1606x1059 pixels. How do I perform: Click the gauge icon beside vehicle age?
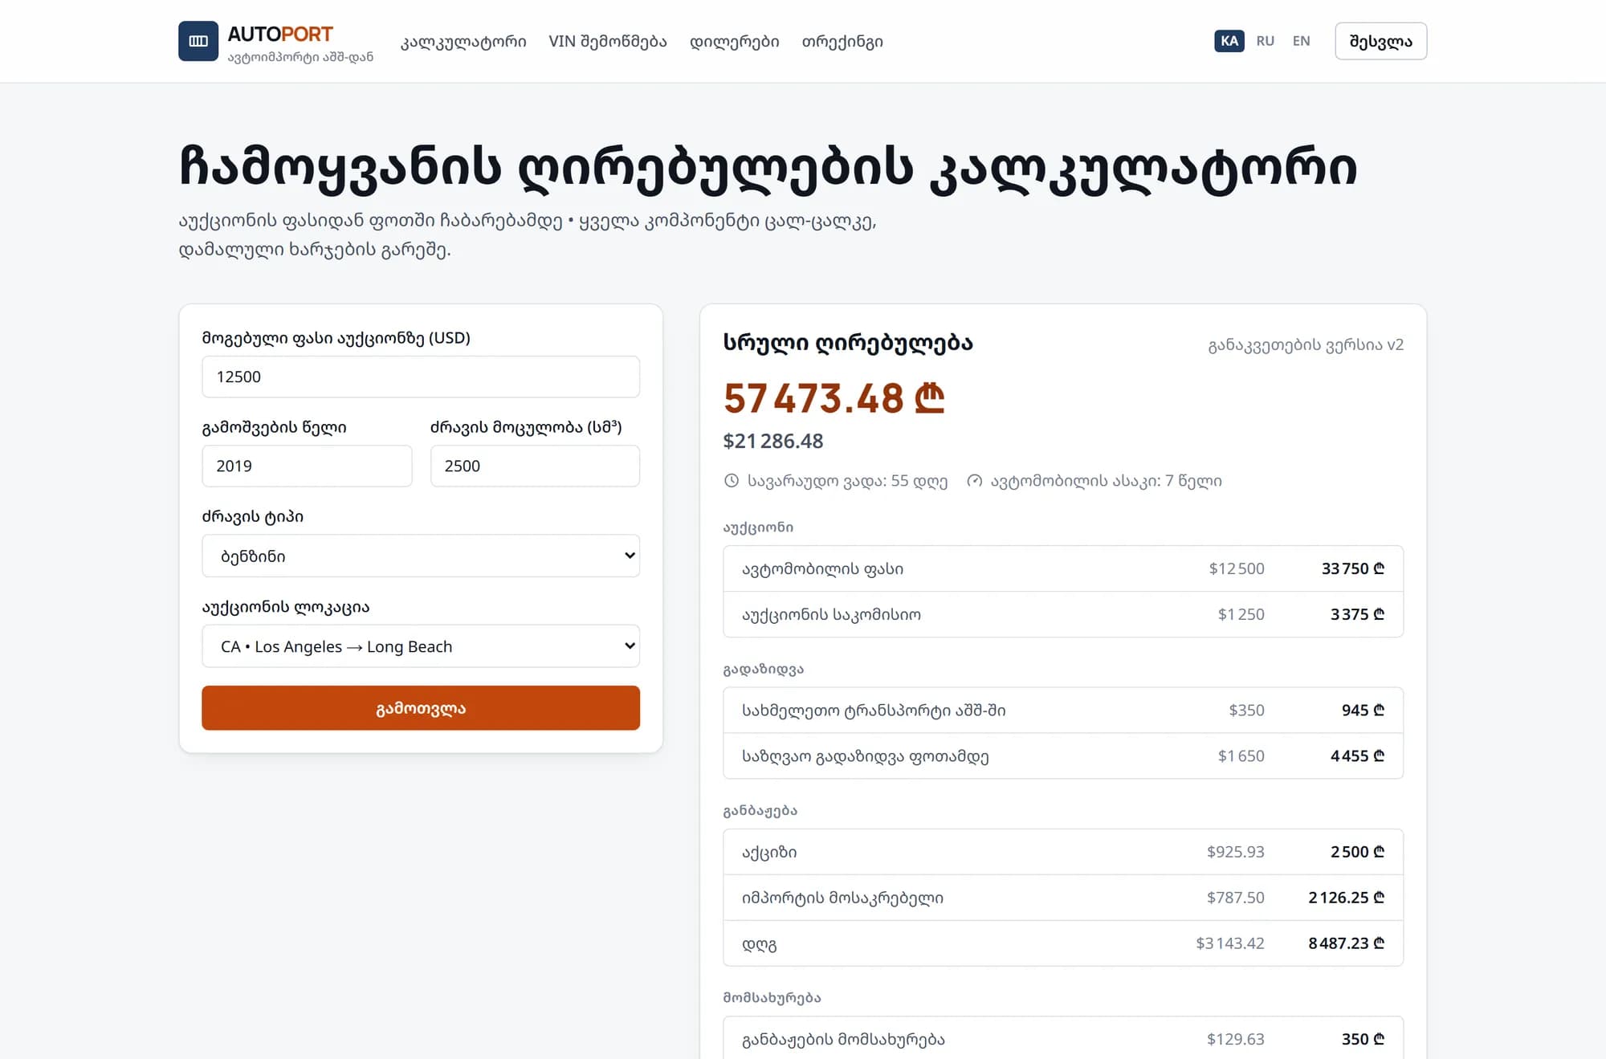click(x=975, y=481)
